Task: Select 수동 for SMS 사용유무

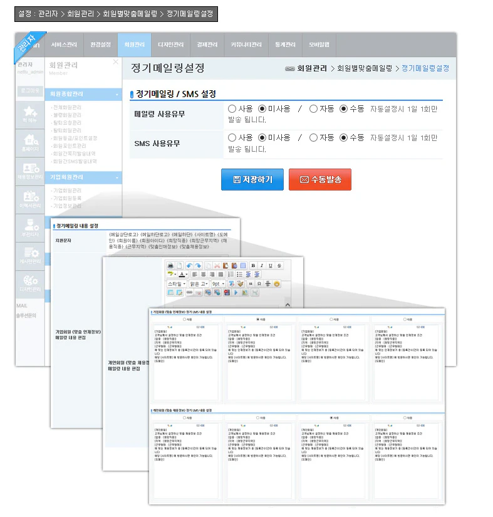Action: point(343,137)
